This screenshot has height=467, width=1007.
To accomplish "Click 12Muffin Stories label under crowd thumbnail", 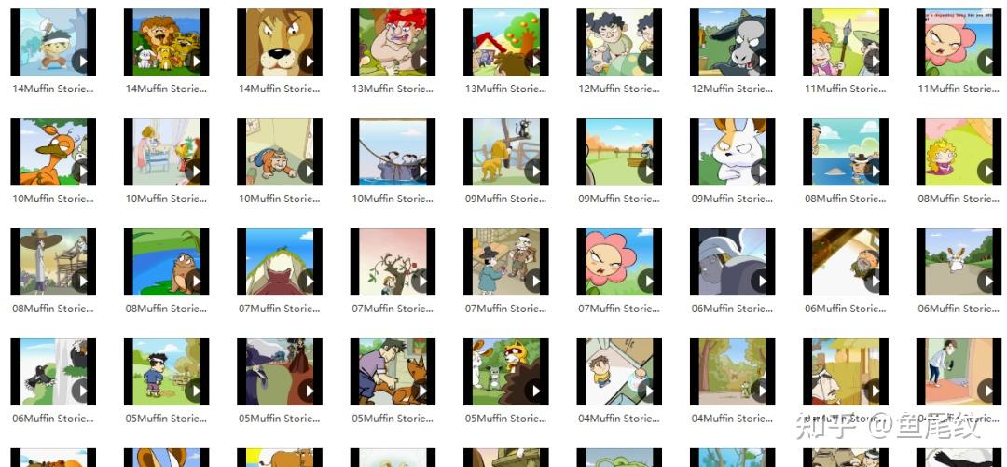I will pyautogui.click(x=619, y=89).
